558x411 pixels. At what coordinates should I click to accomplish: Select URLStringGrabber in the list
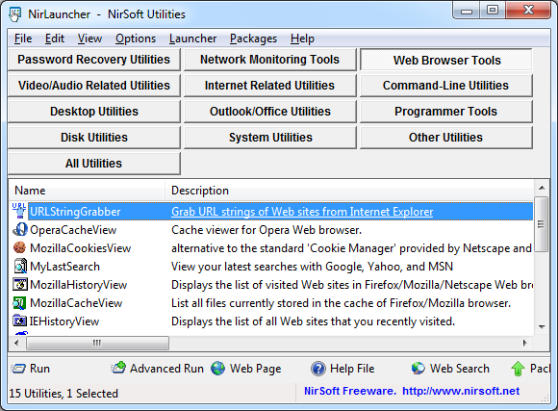pos(75,212)
